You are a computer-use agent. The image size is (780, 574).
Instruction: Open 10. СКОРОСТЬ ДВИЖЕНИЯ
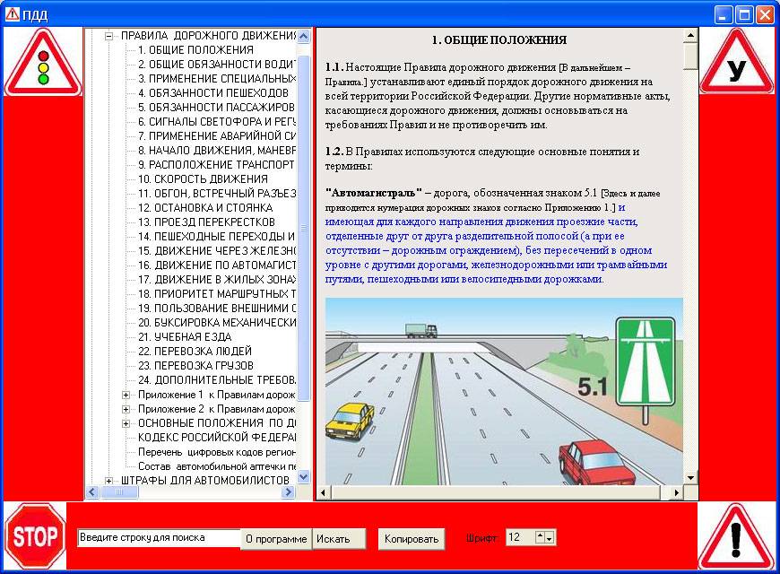pyautogui.click(x=203, y=179)
